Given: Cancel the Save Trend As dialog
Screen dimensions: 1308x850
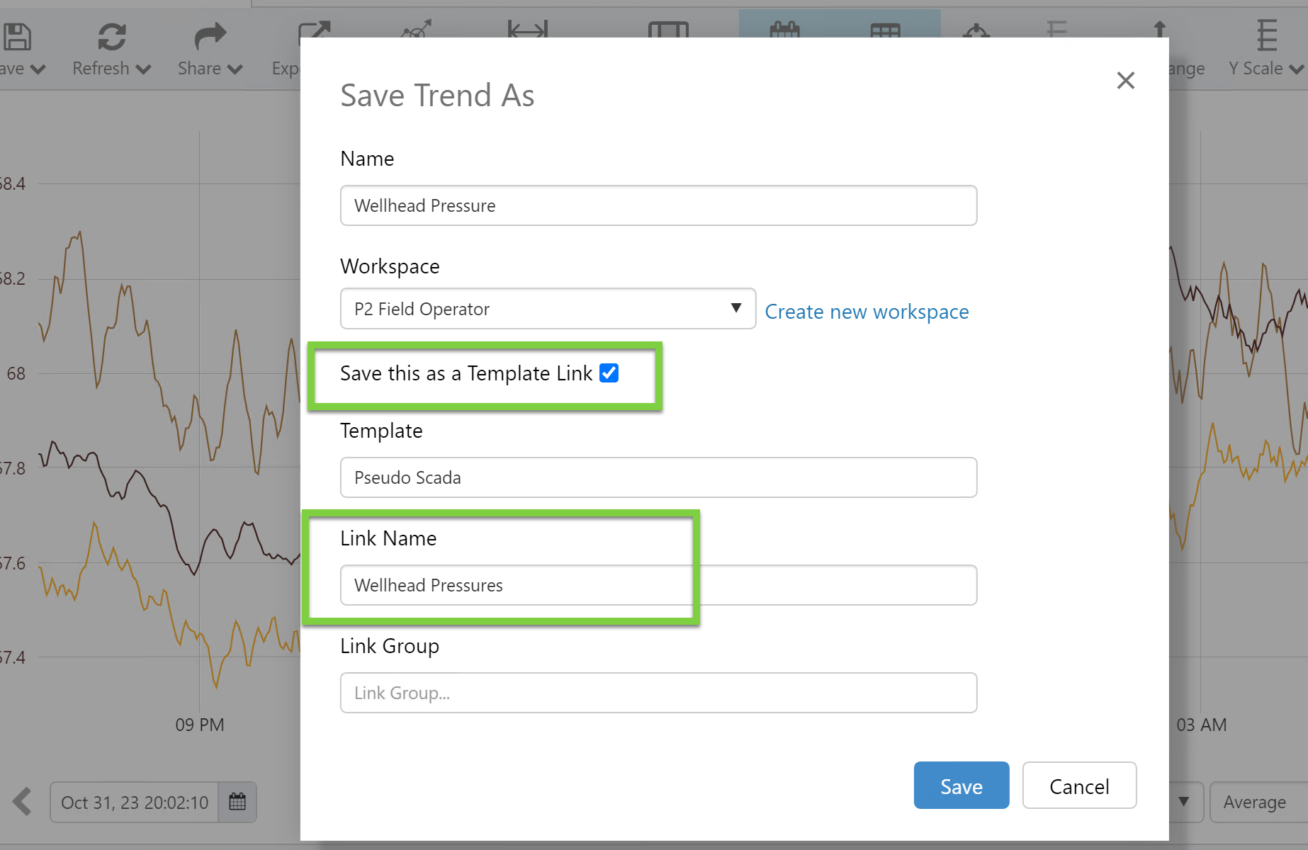Looking at the screenshot, I should coord(1079,786).
